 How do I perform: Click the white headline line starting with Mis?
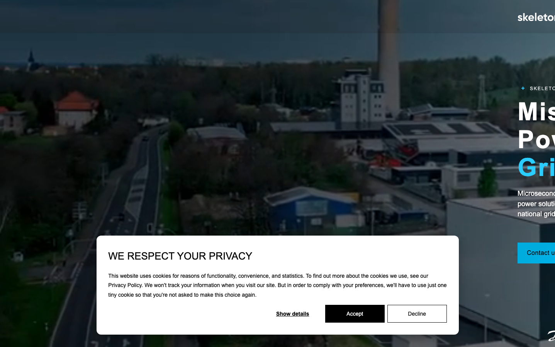coord(536,111)
